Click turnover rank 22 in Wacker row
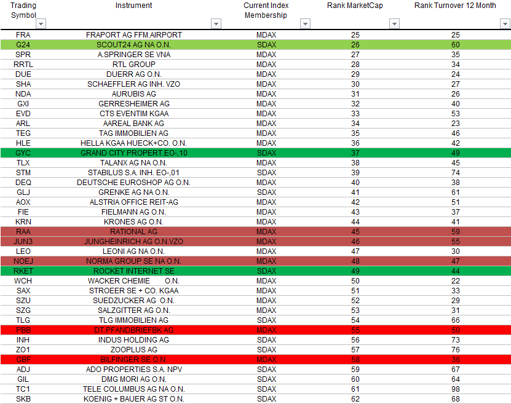 (455, 281)
